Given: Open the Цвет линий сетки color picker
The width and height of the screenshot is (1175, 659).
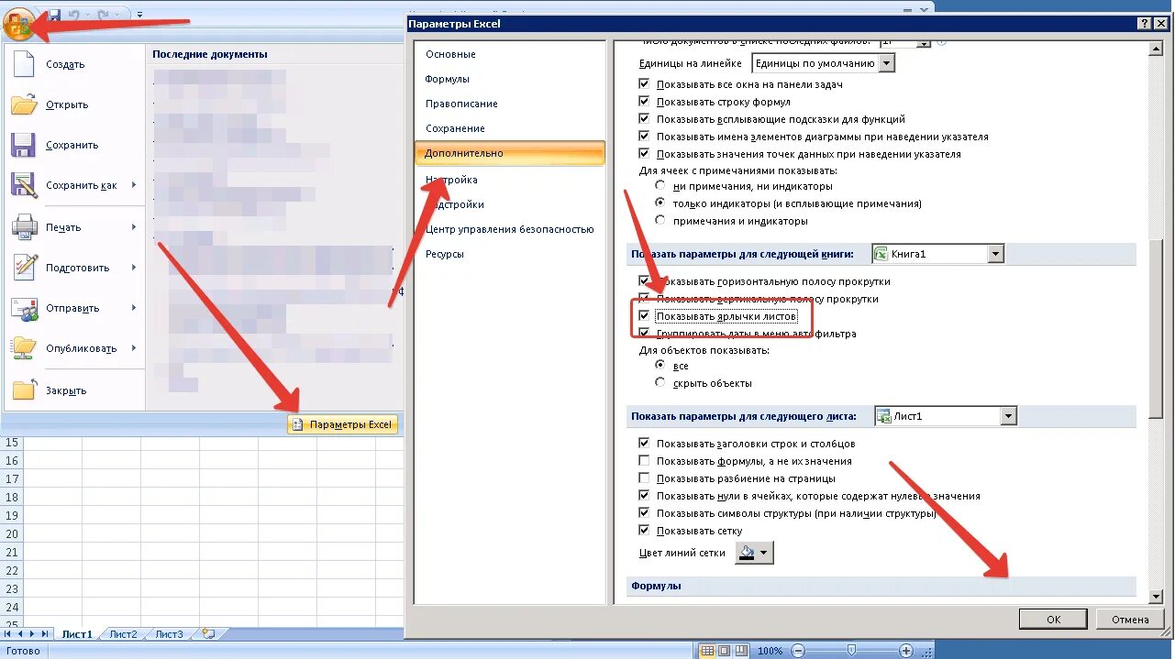Looking at the screenshot, I should pyautogui.click(x=754, y=553).
